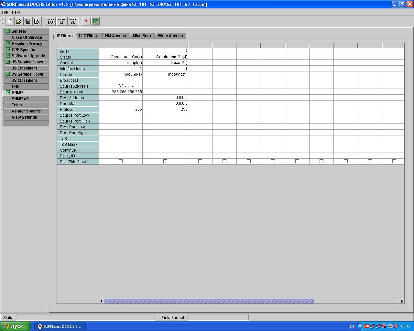Check Skip This Flow in last visible column

tap(394, 161)
